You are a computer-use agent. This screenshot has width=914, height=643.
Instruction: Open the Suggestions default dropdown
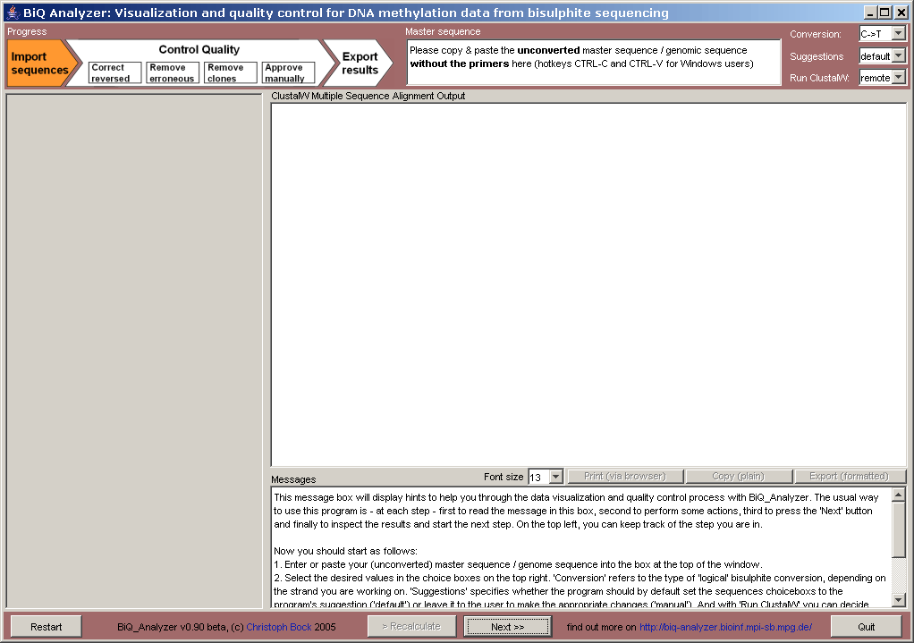[x=882, y=56]
